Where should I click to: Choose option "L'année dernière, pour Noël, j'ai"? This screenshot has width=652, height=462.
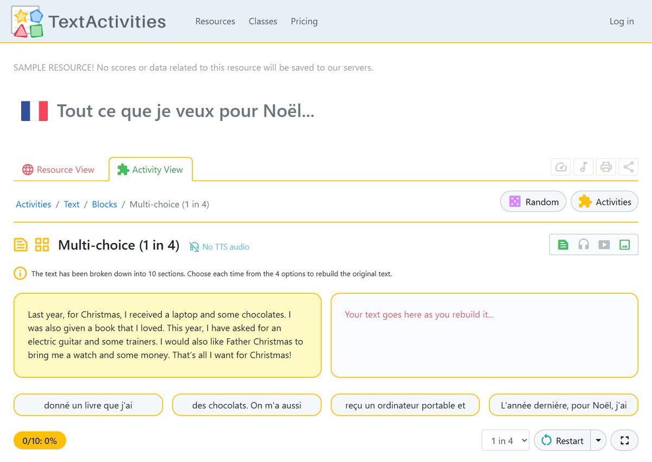pyautogui.click(x=563, y=405)
